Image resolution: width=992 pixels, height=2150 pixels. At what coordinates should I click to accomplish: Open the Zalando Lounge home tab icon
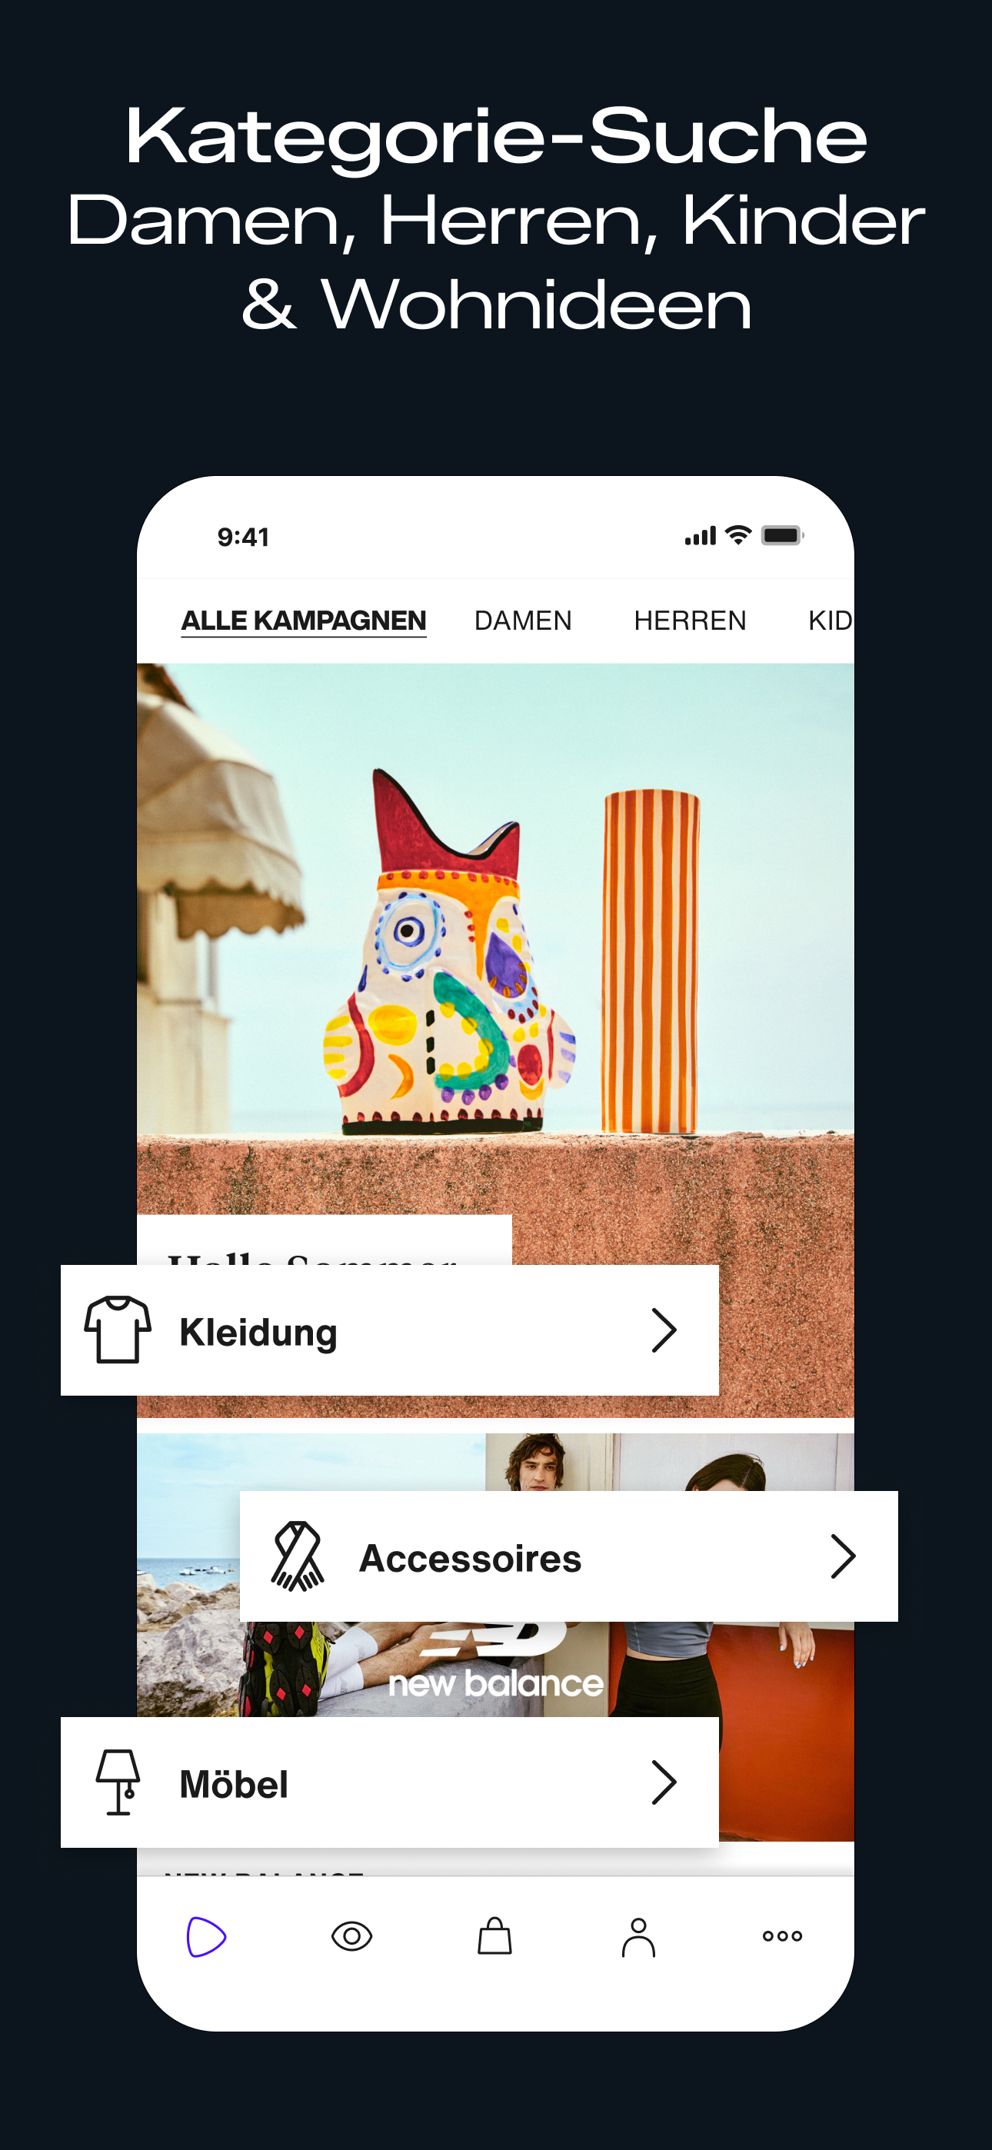(x=206, y=1936)
